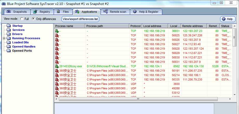Select the Applications tab
239x114 pixels.
click(x=86, y=12)
